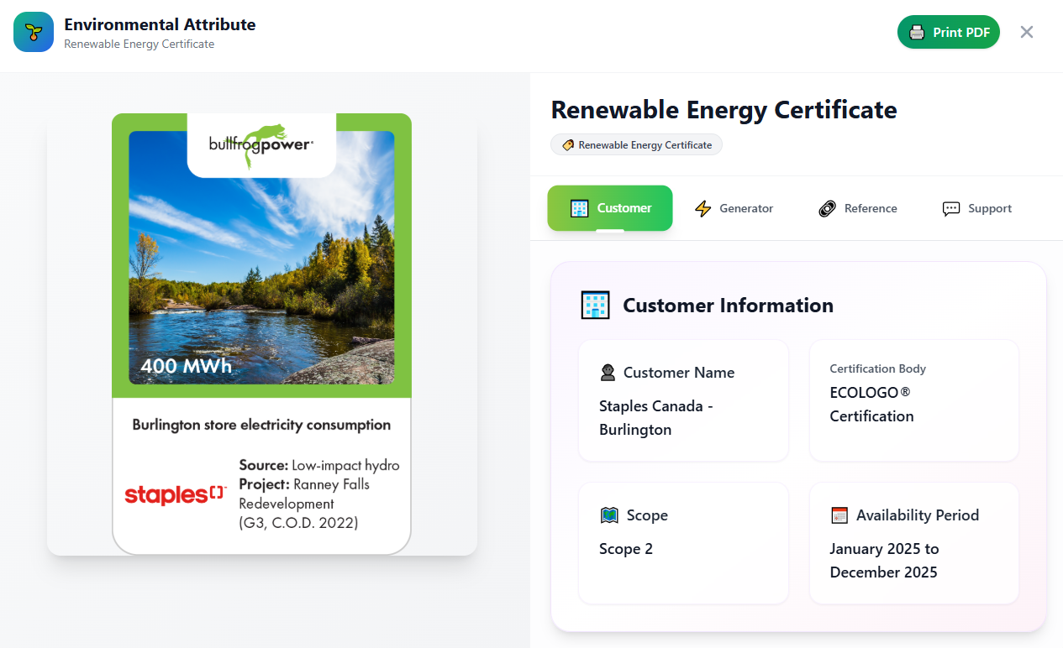Click the lightning bolt Generator tab icon
Screen dimensions: 1063x648
pyautogui.click(x=703, y=208)
